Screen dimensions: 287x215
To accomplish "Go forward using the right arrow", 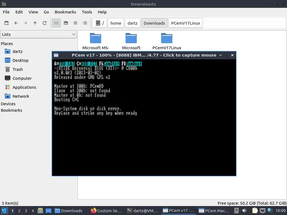I will [26, 23].
